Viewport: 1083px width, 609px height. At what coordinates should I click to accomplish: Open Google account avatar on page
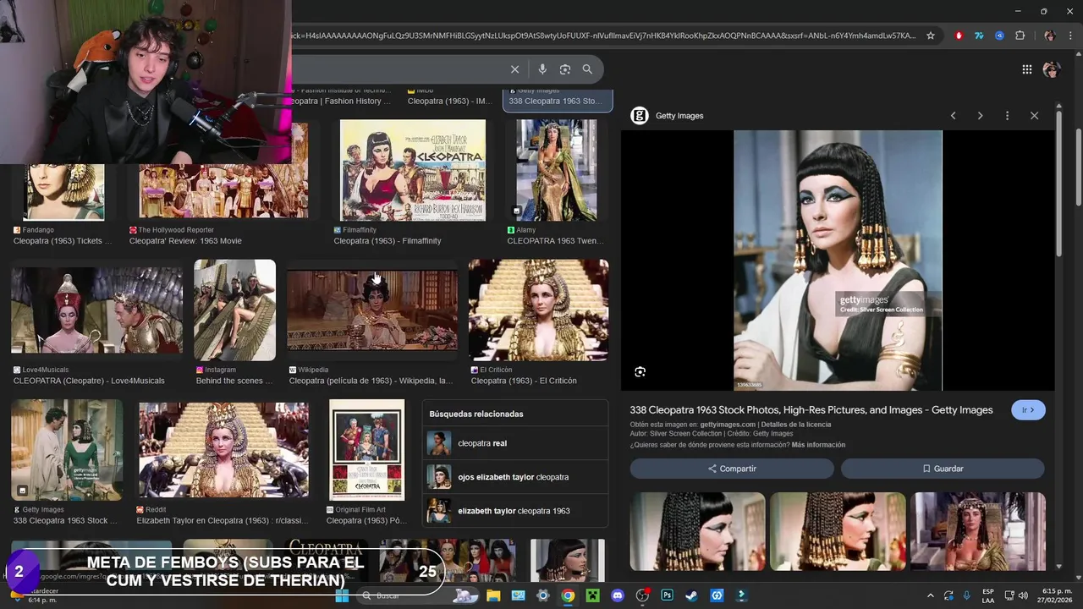point(1052,69)
